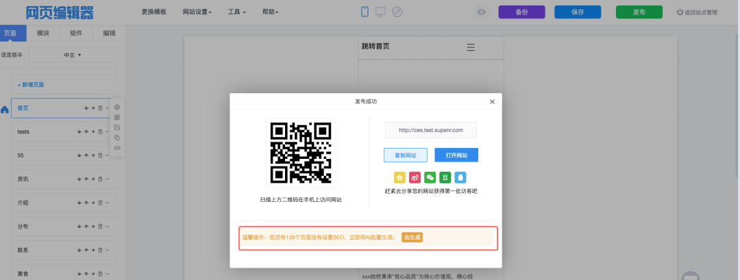Viewport: 740px width, 280px height.
Task: Delete the 介绍 page via trash icon
Action: tap(100, 203)
